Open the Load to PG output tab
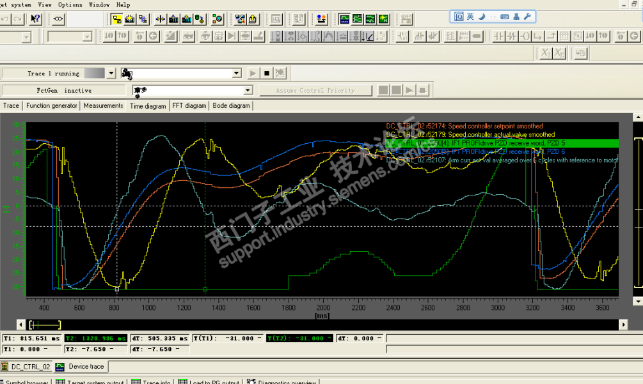 click(x=209, y=382)
